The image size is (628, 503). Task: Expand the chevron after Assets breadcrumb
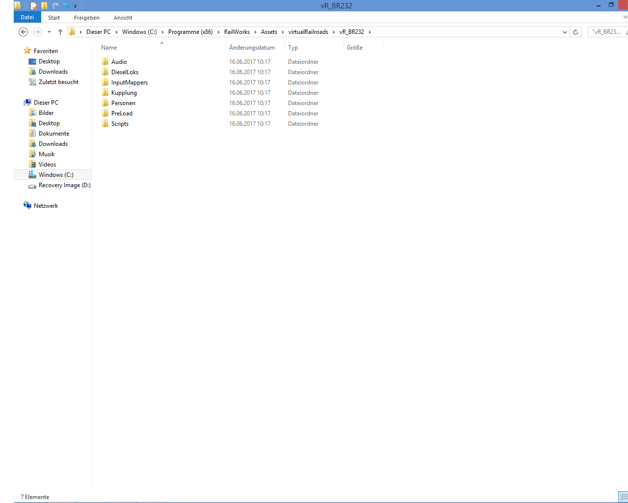click(x=283, y=32)
